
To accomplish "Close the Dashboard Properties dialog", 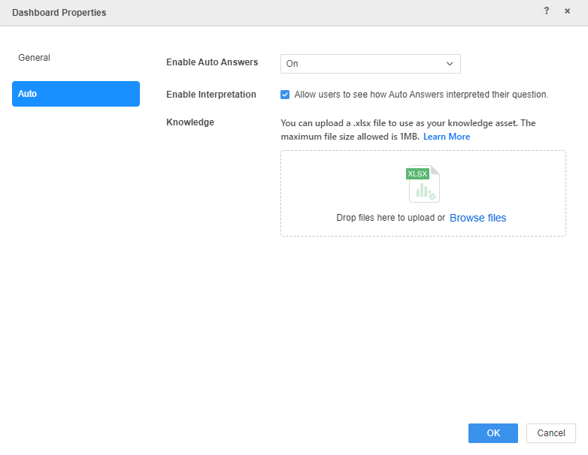I will 568,11.
